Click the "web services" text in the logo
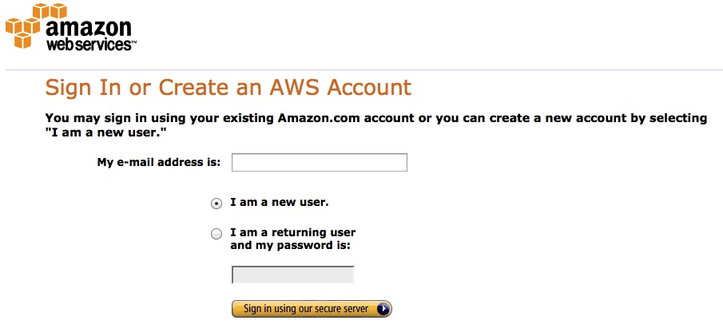Screen dimensions: 723x328 [x=89, y=45]
